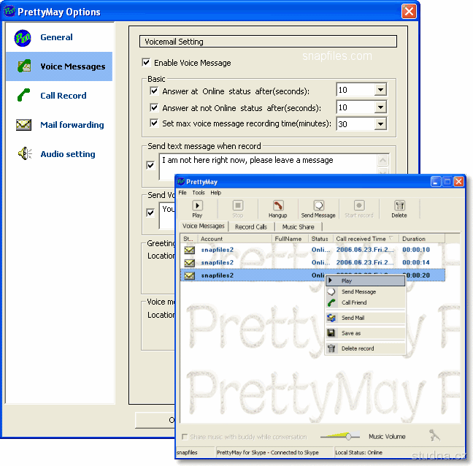Switch to the Music Share tab
This screenshot has height=466, width=473.
[298, 227]
